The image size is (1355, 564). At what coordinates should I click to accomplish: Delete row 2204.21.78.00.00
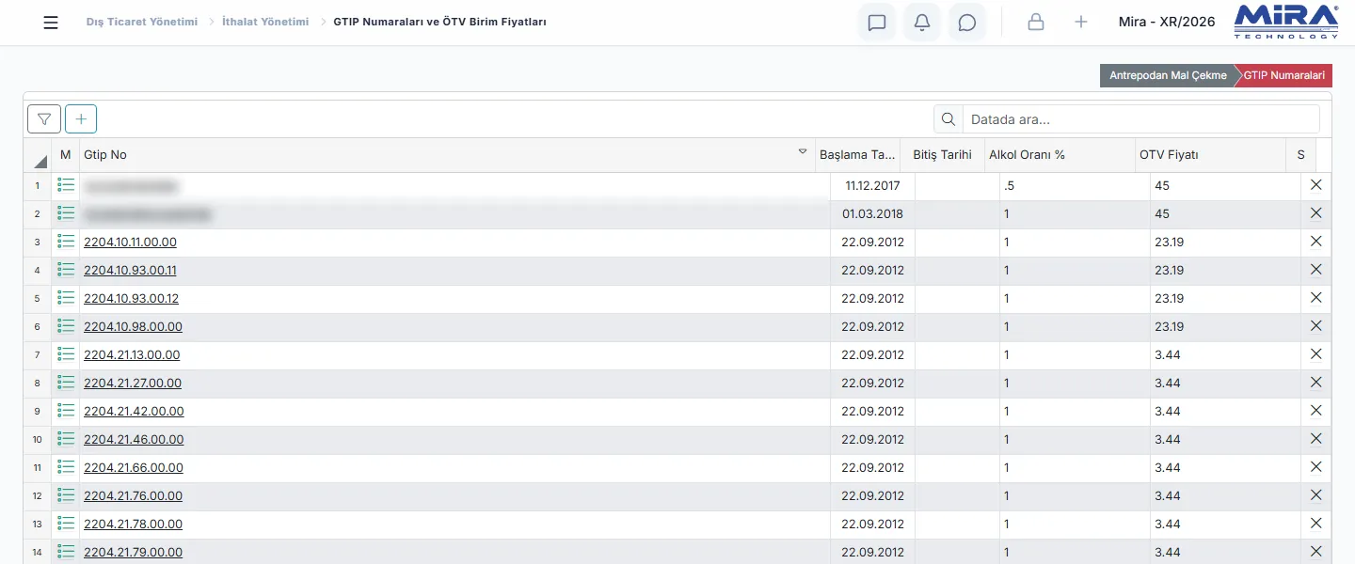point(1316,524)
